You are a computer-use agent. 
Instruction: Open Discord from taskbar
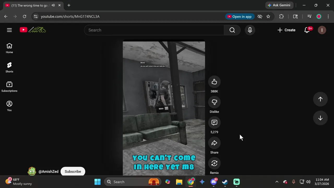pyautogui.click(x=214, y=182)
